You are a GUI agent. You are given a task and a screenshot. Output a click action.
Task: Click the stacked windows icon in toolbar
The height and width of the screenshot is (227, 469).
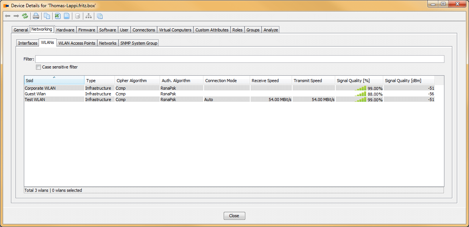click(100, 16)
